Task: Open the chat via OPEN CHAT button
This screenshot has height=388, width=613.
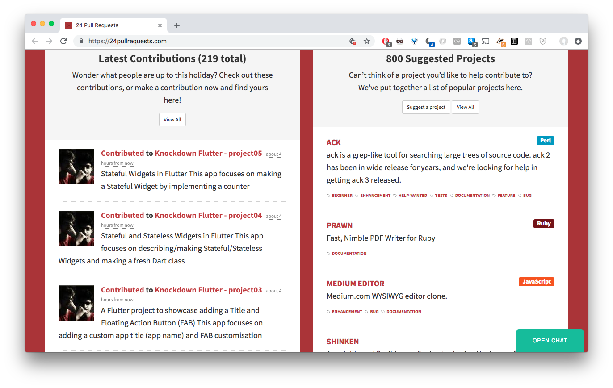Action: pos(550,341)
